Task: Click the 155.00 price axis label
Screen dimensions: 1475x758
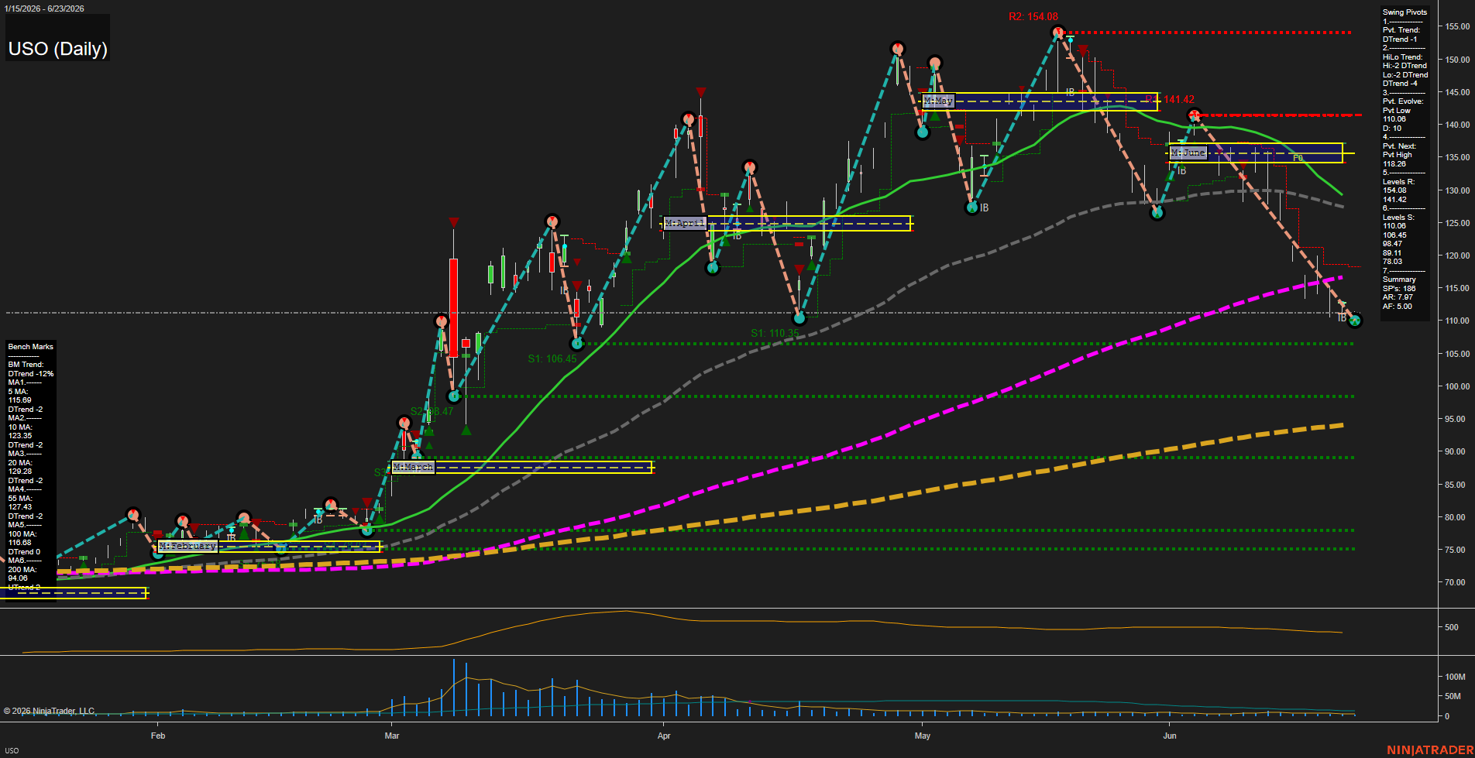Action: 1457,26
